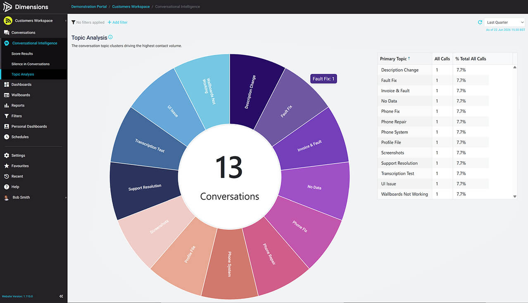Select the Score Results menu item
Screen dimensions: 528x303
click(22, 54)
